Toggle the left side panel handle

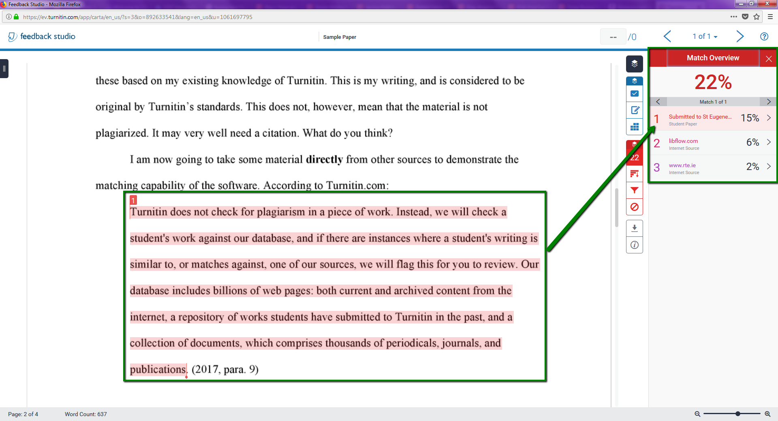[4, 68]
